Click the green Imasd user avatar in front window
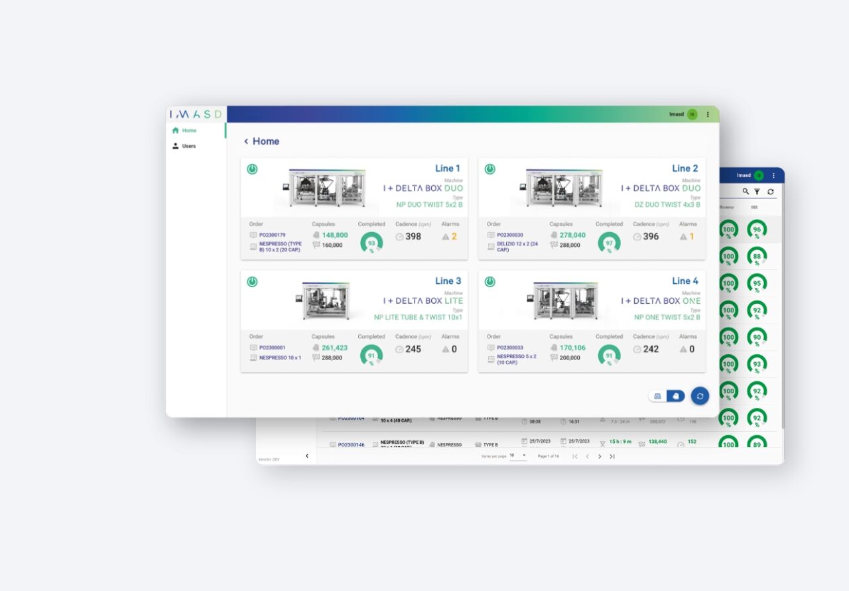This screenshot has height=591, width=849. click(x=692, y=115)
